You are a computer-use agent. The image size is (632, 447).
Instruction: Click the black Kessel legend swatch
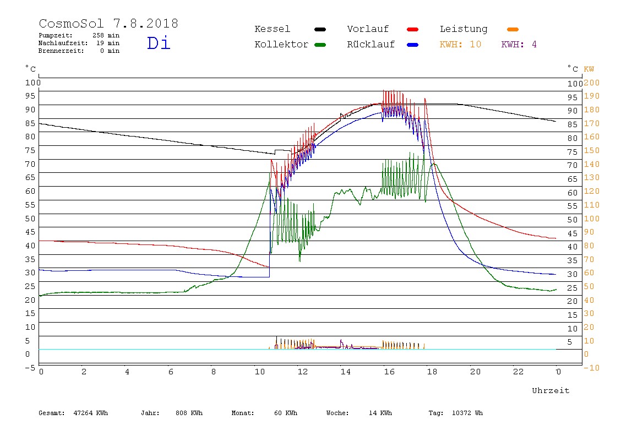320,29
